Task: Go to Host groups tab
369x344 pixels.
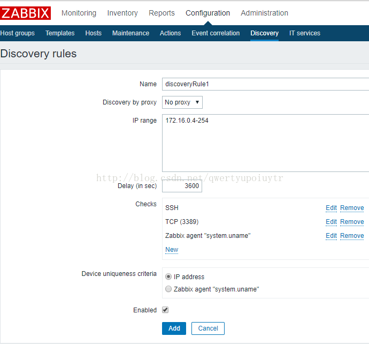Action: tap(18, 33)
